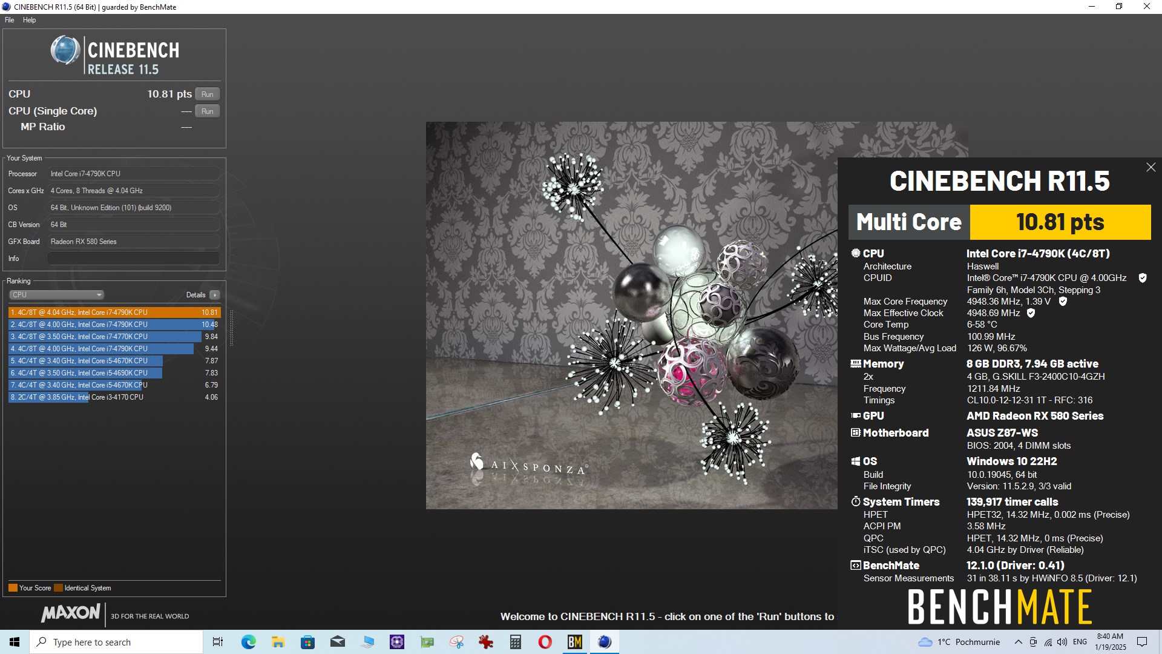The height and width of the screenshot is (654, 1162).
Task: Switch to BenchMate (BM) taskbar app
Action: pos(575,642)
